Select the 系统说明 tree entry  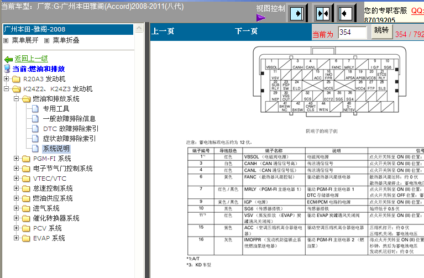click(56, 149)
